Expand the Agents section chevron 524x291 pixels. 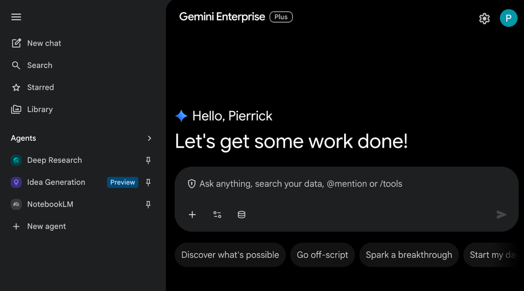tap(149, 138)
